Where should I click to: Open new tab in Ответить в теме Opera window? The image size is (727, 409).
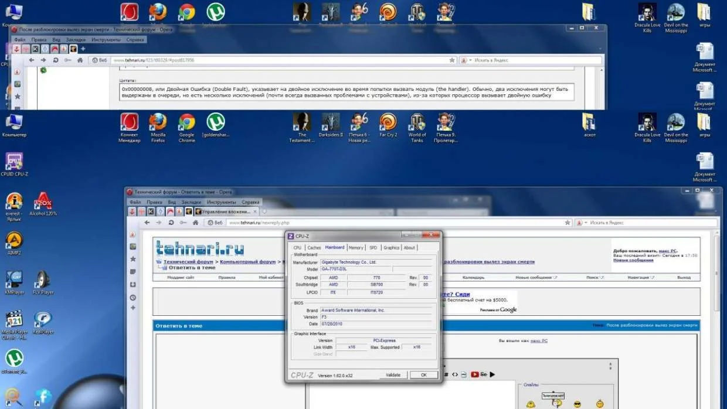click(x=264, y=212)
